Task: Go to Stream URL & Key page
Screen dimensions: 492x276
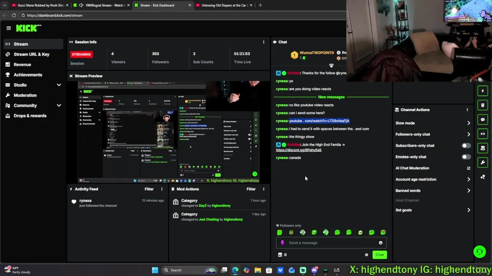Action: [x=33, y=54]
